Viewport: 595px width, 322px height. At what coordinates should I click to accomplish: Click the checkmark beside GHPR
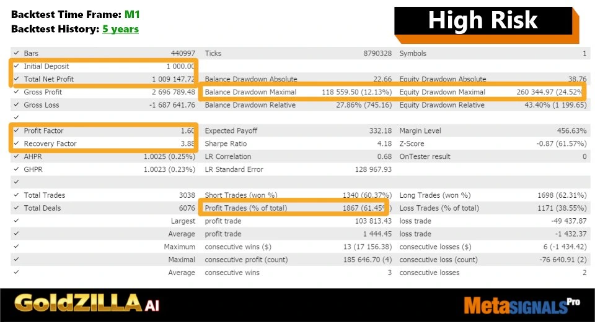16,169
